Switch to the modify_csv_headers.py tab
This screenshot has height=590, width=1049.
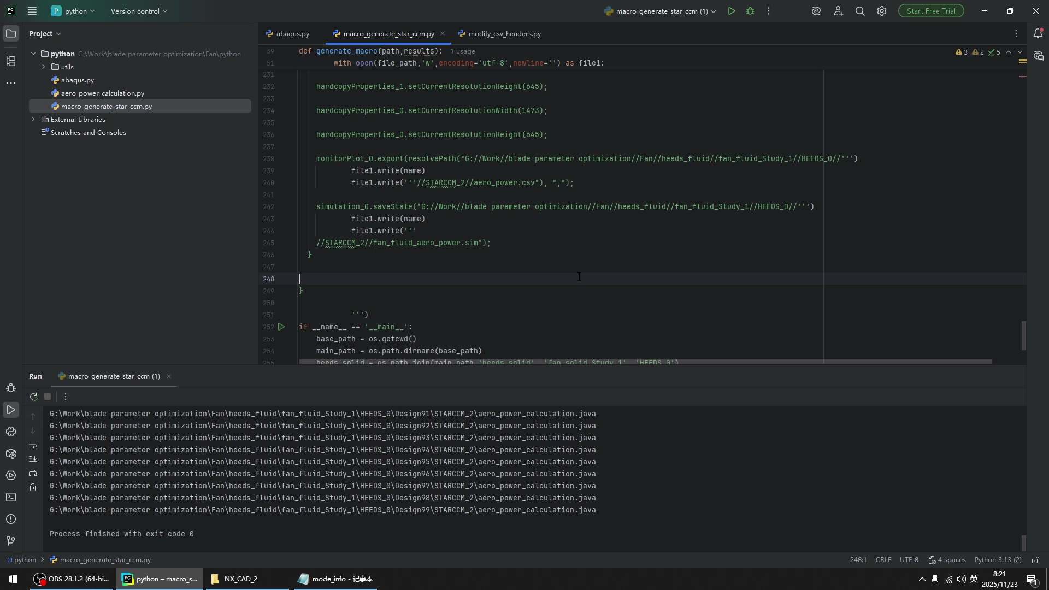click(x=500, y=33)
